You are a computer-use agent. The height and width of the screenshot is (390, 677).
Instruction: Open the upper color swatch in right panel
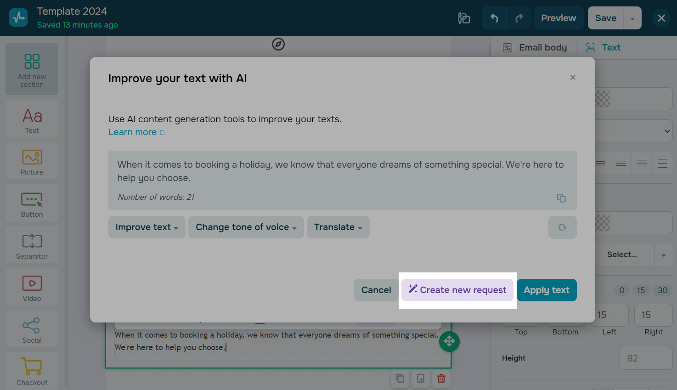[603, 99]
